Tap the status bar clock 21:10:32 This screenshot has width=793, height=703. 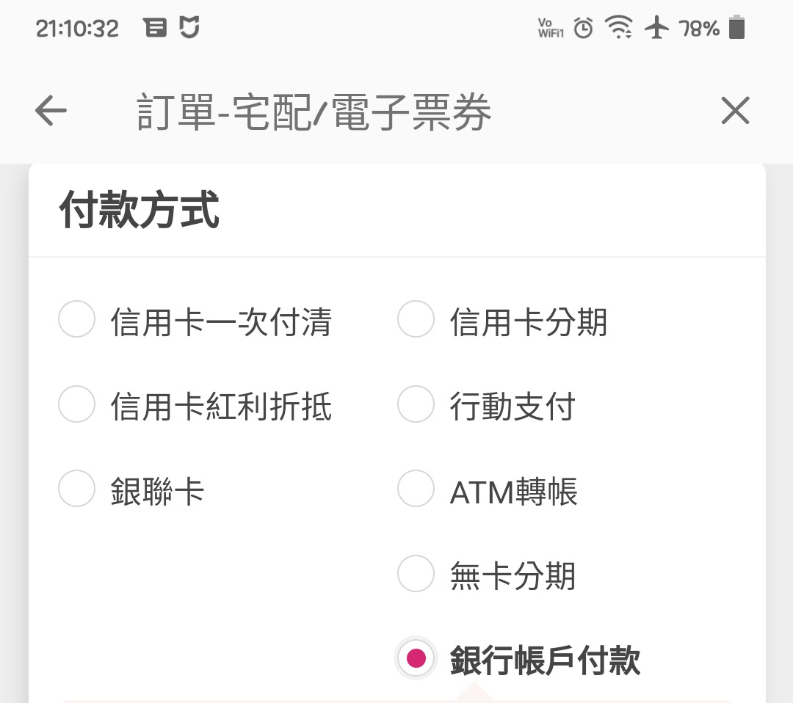pos(77,29)
